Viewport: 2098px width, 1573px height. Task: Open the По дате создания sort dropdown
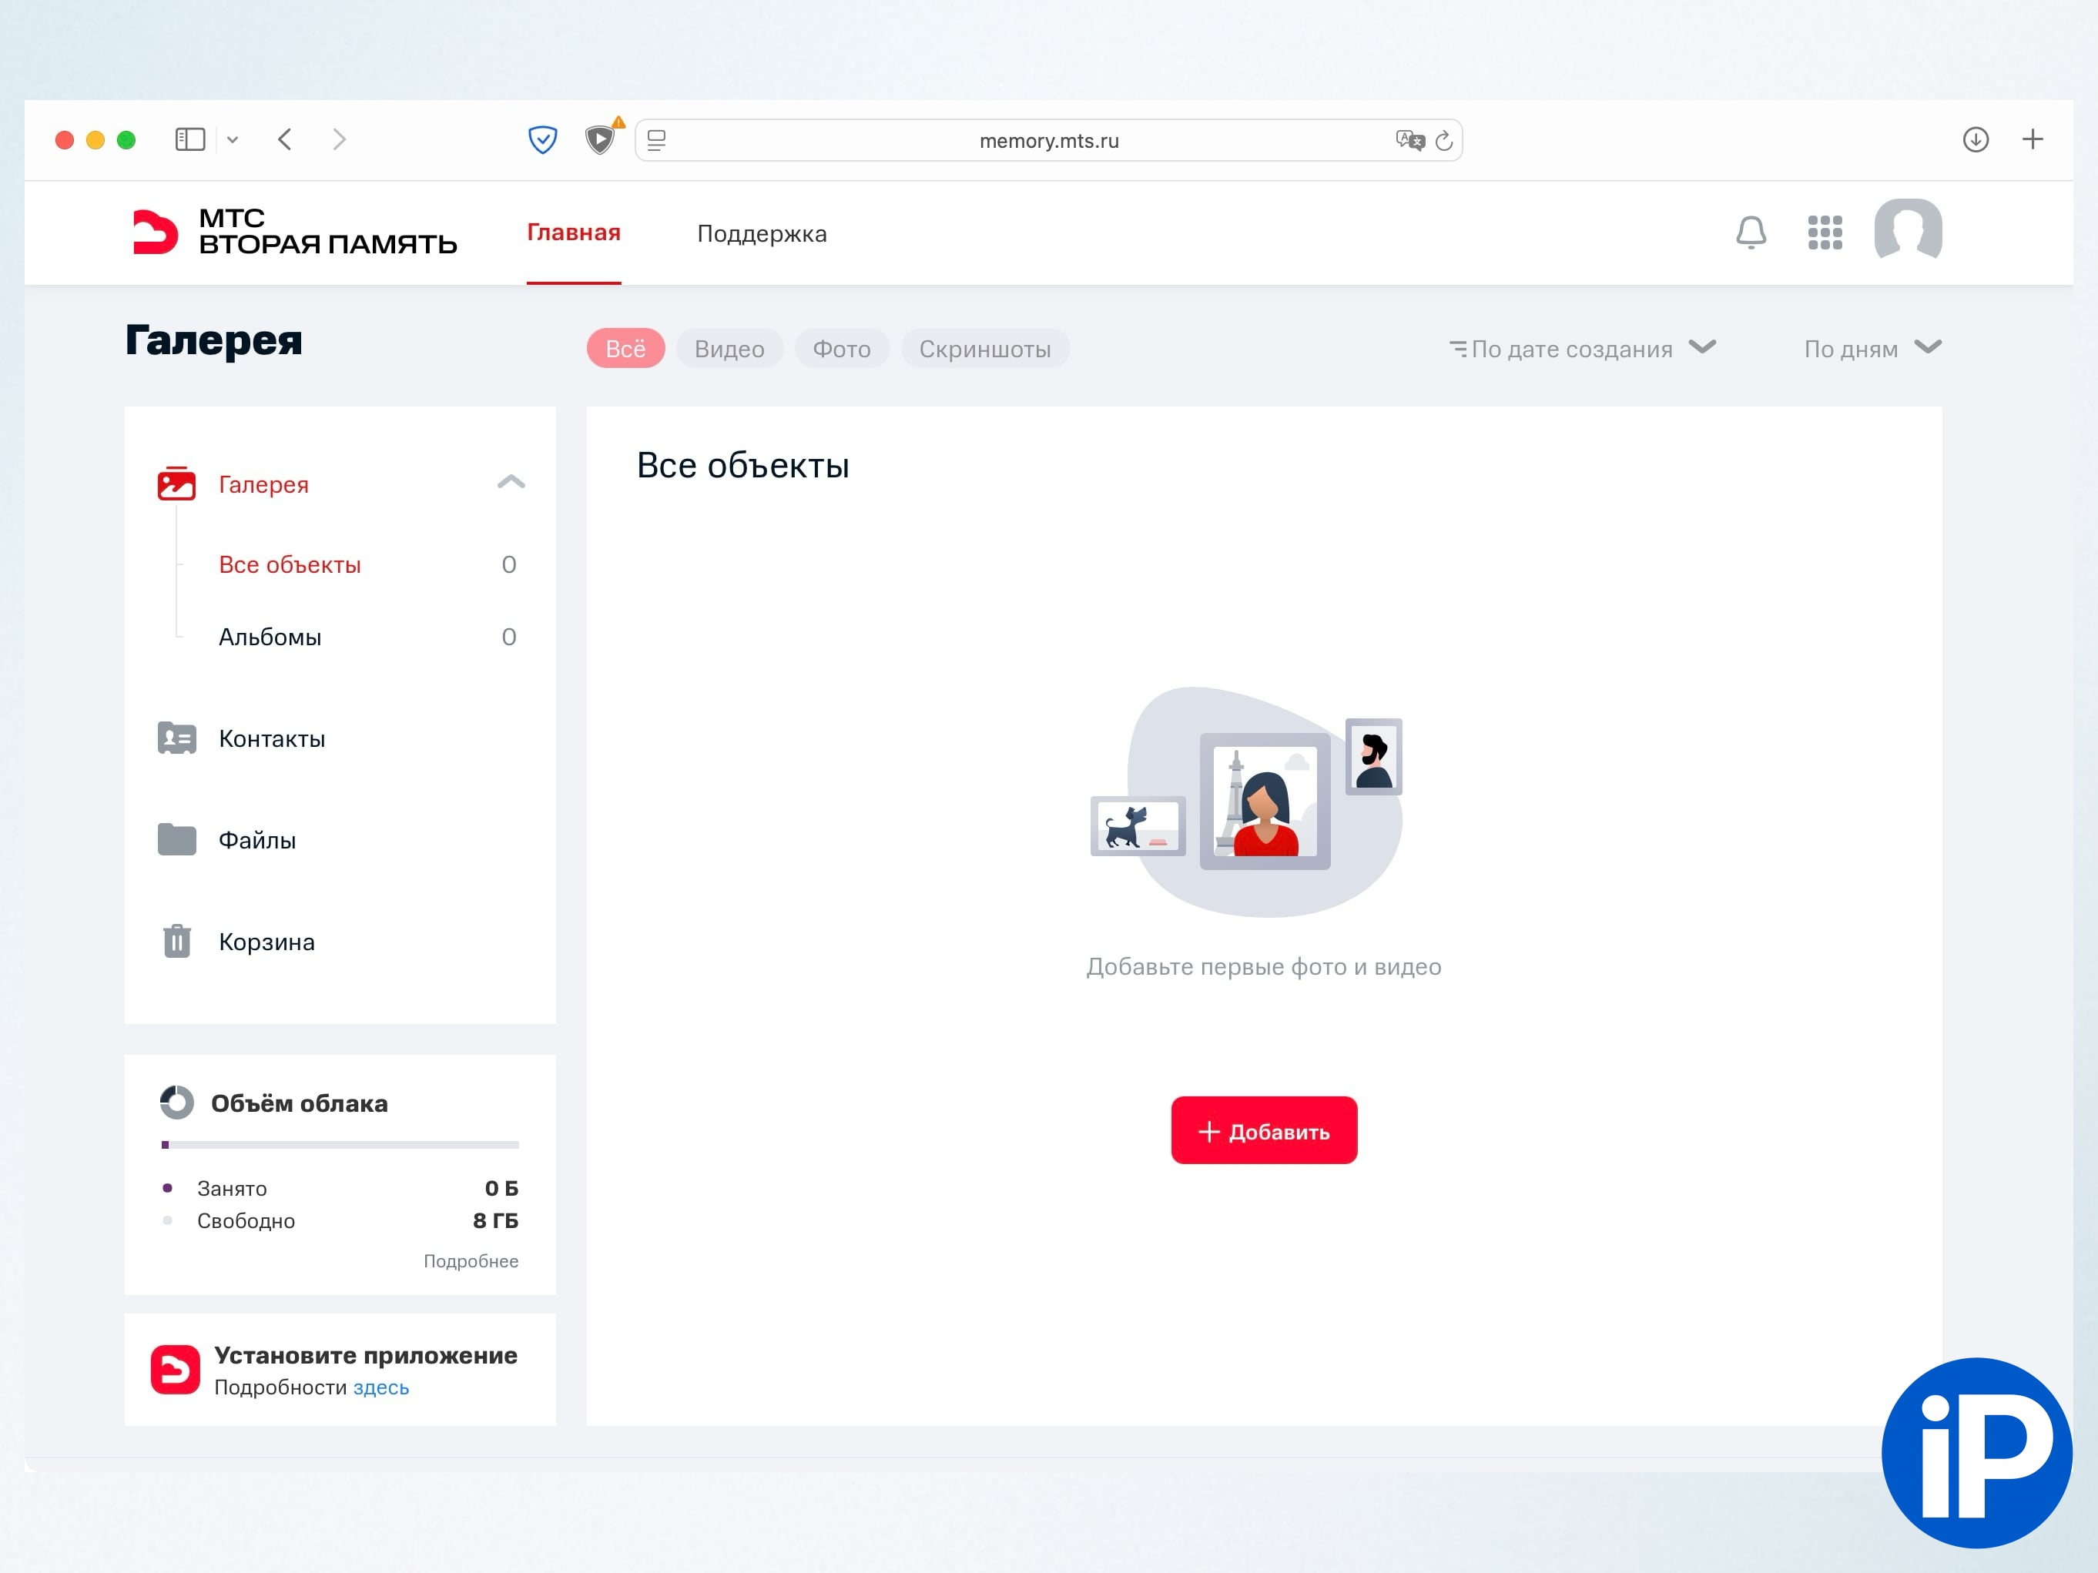tap(1582, 349)
